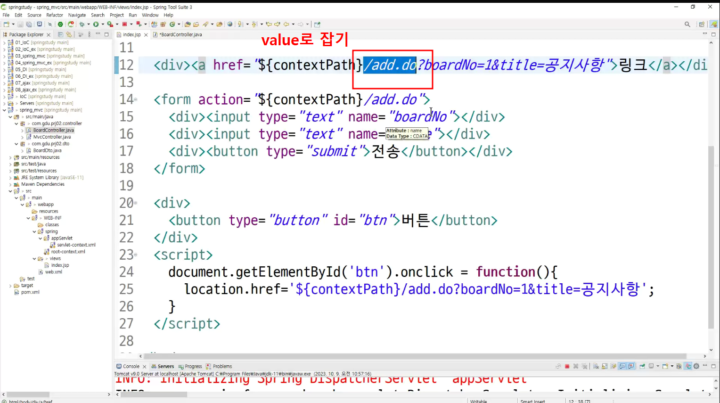
Task: Toggle Scroll Lock in the console
Action: click(x=605, y=366)
